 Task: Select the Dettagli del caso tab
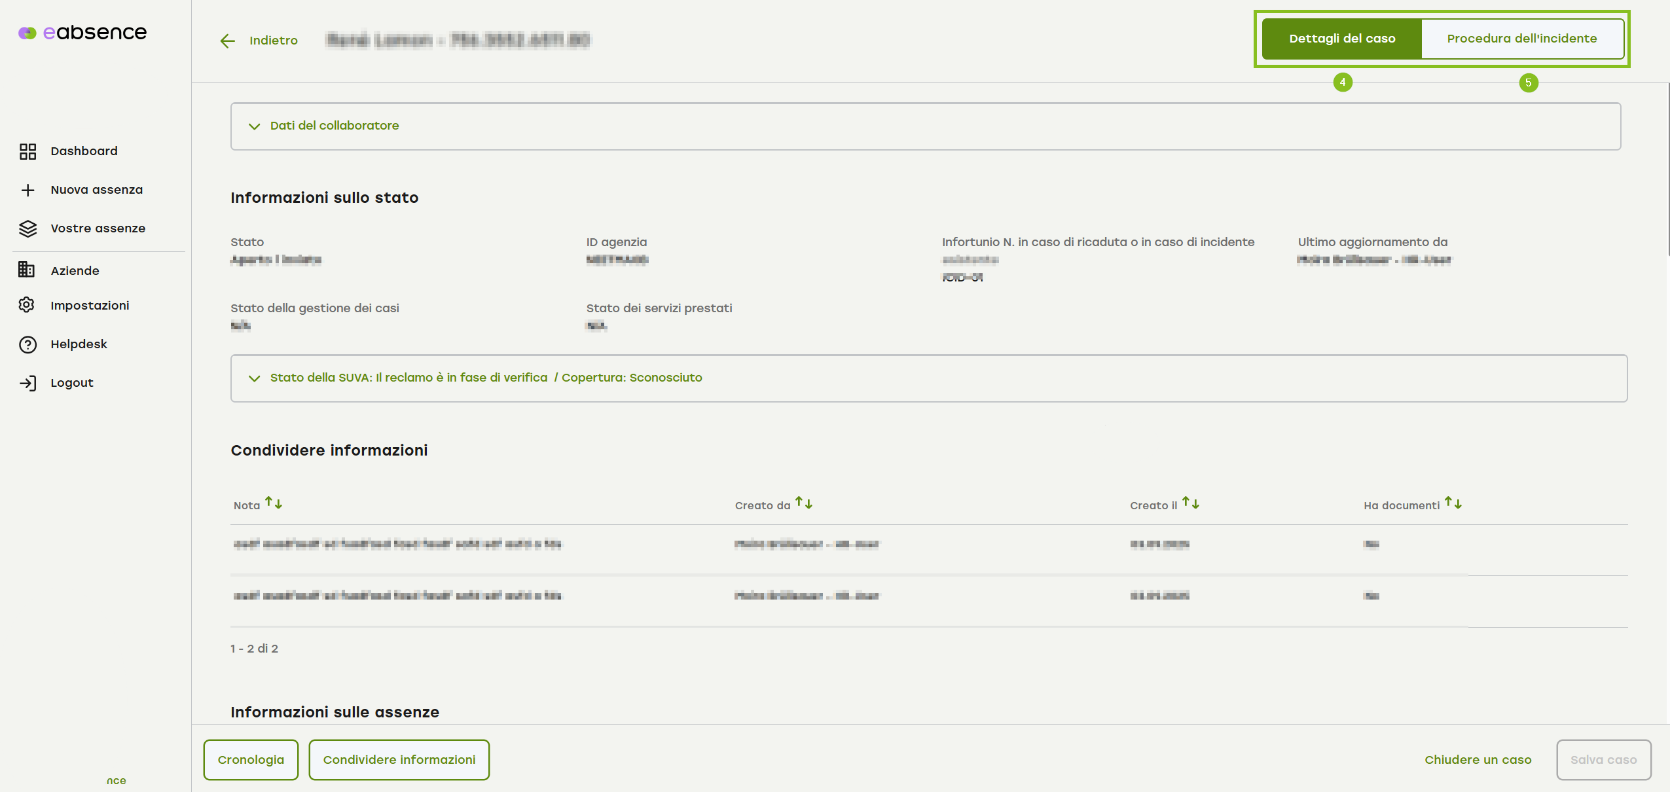[x=1342, y=39]
